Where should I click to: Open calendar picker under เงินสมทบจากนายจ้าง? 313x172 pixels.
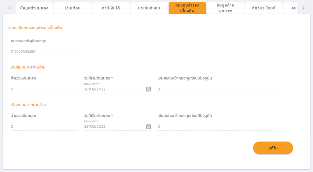[149, 126]
